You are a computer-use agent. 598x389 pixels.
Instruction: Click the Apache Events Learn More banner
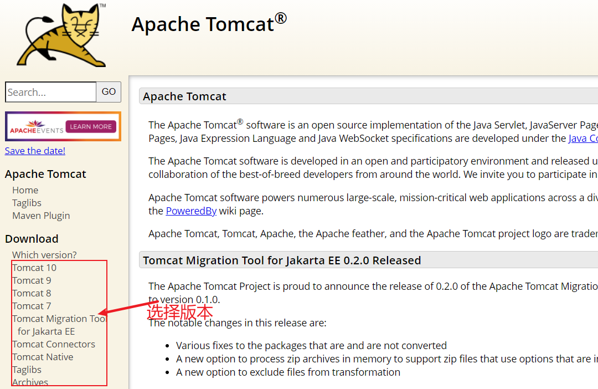click(x=63, y=126)
